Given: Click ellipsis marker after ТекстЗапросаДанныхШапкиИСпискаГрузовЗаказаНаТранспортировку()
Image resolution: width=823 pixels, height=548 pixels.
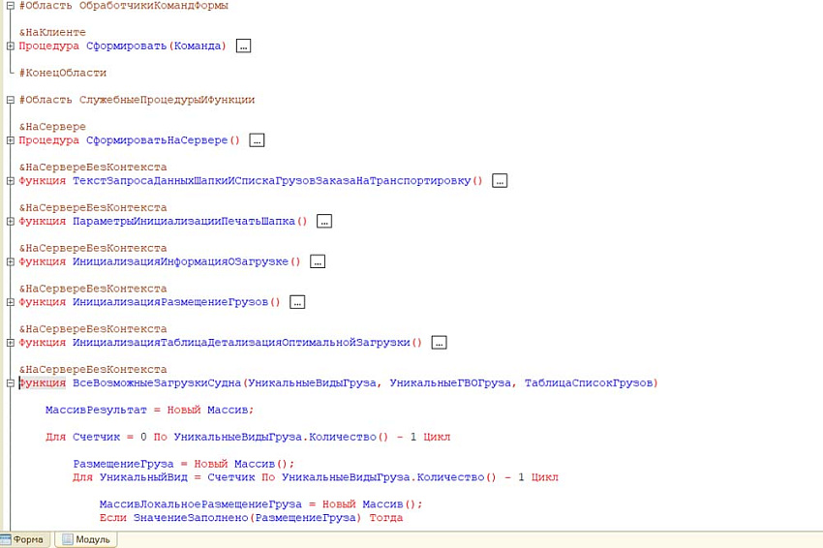Looking at the screenshot, I should [x=500, y=181].
